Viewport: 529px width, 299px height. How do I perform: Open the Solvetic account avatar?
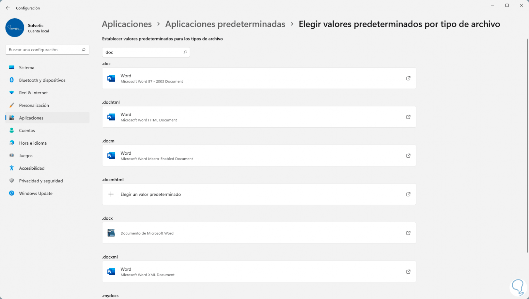click(x=15, y=28)
